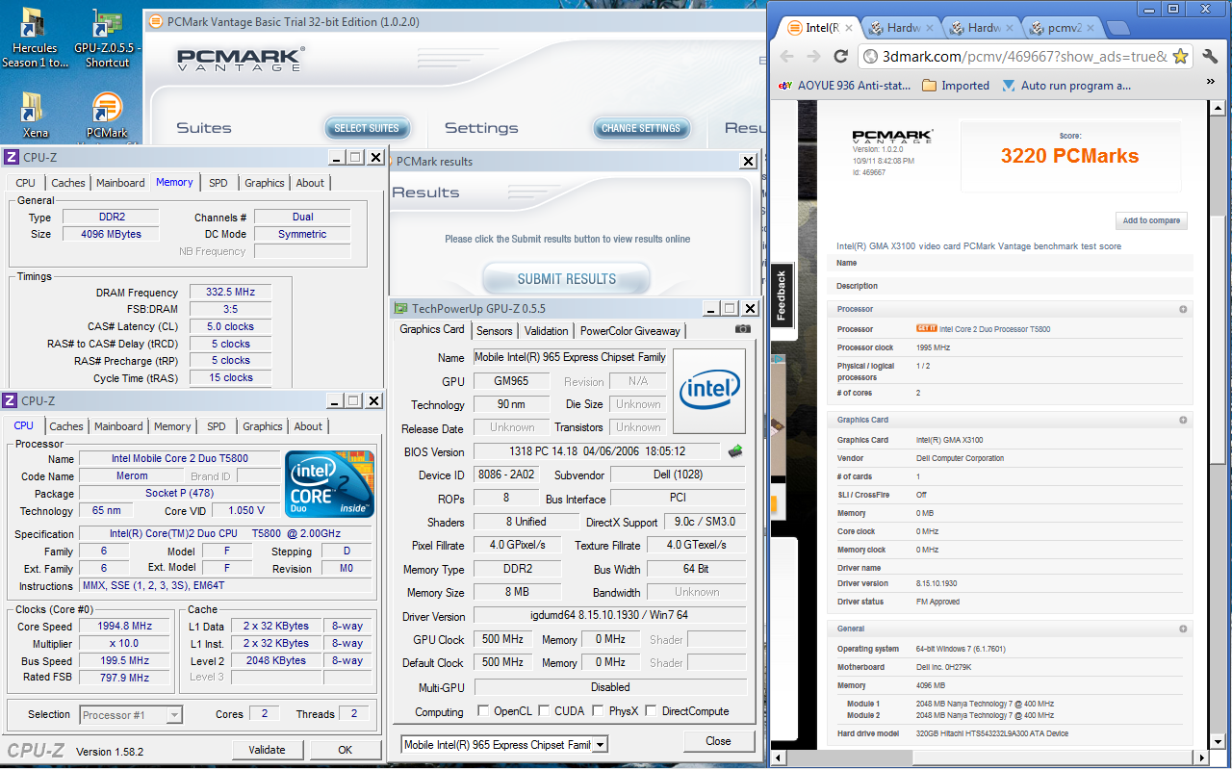Expand the Processor section on 3dmark page
Viewport: 1232px width, 770px height.
[x=1183, y=310]
